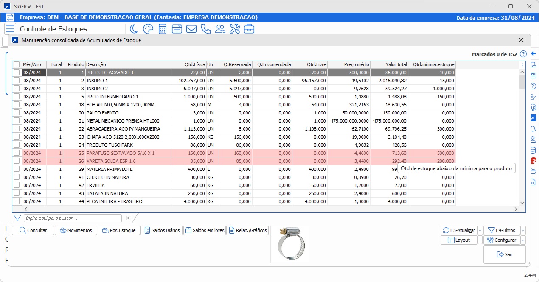Expand the F5-Atualizar dropdown arrow
Screen dimensions: 539x282
pos(480,230)
